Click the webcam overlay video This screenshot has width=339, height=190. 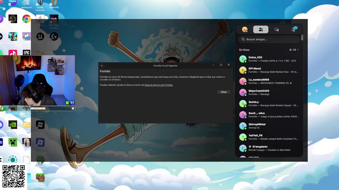coord(37,80)
